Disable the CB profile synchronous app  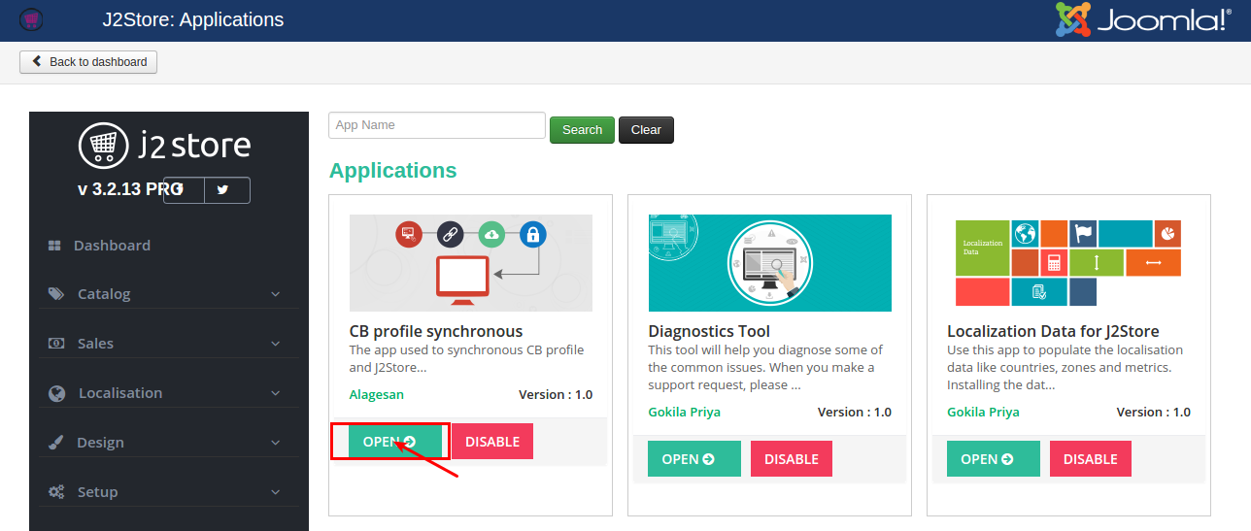[492, 442]
